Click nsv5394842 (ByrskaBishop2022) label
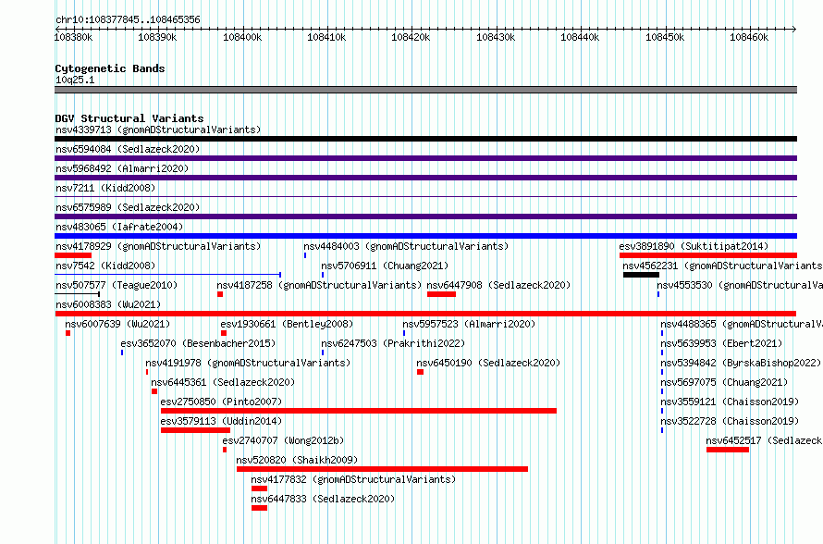This screenshot has width=823, height=544. (741, 363)
